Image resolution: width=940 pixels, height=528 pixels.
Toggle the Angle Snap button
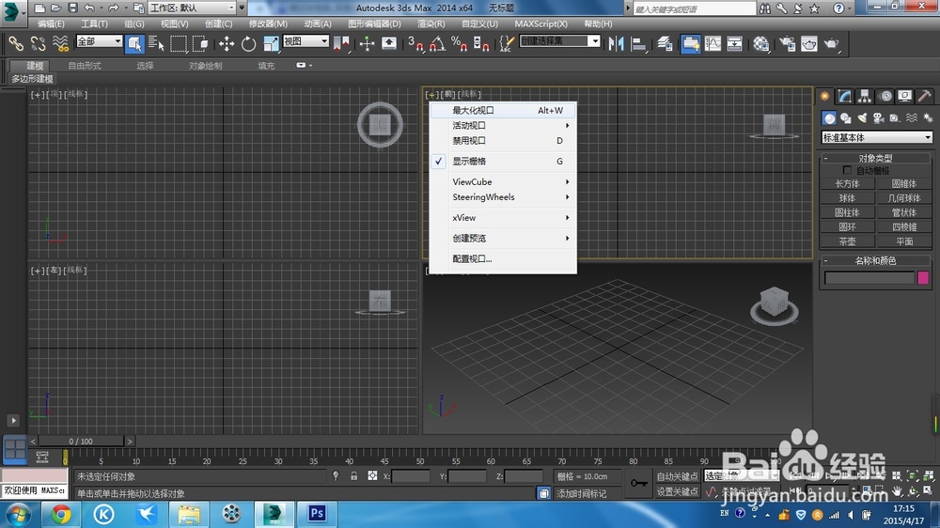[438, 44]
